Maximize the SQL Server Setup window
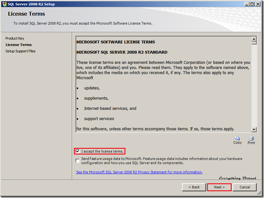264x198 pixels. (x=252, y=4)
